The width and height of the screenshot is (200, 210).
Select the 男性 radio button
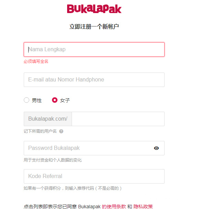coord(27,100)
